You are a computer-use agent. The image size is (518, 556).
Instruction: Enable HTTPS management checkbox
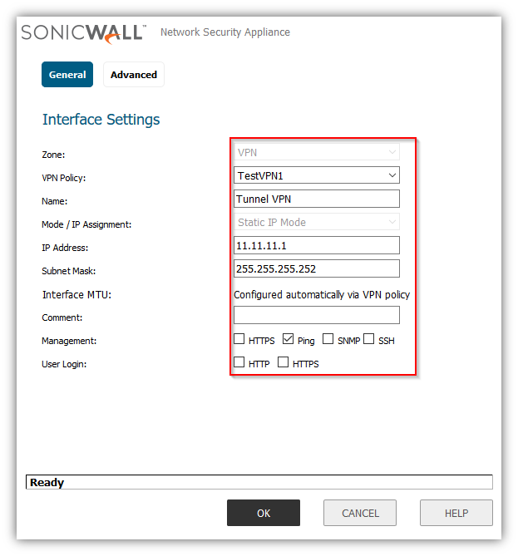(239, 339)
